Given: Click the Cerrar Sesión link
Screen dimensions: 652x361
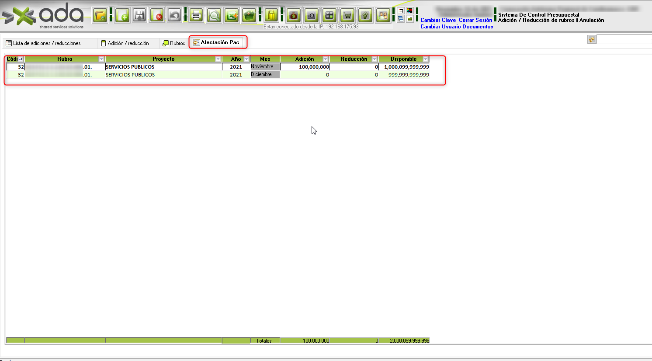Looking at the screenshot, I should point(475,20).
